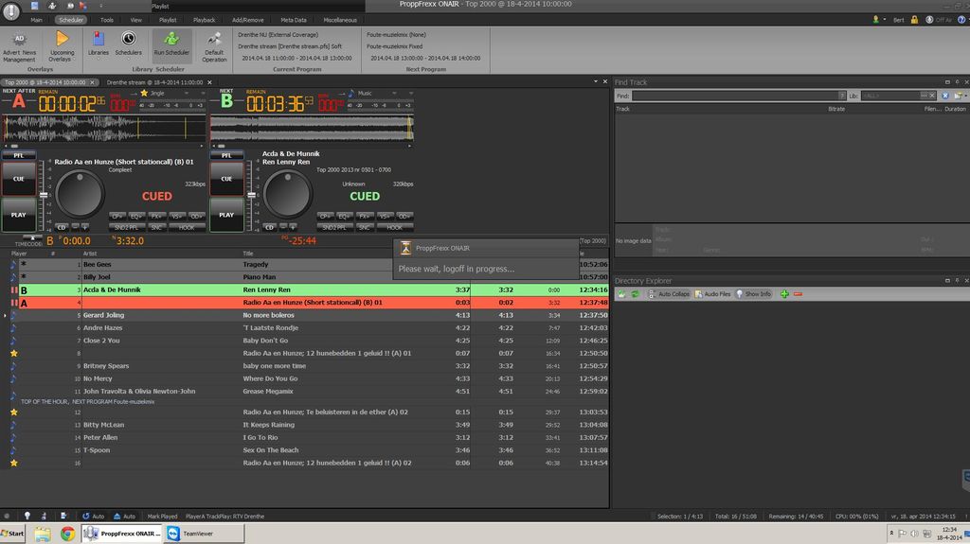Toggle the first Auto mode in status bar
Image resolution: width=970 pixels, height=544 pixels.
pos(94,516)
